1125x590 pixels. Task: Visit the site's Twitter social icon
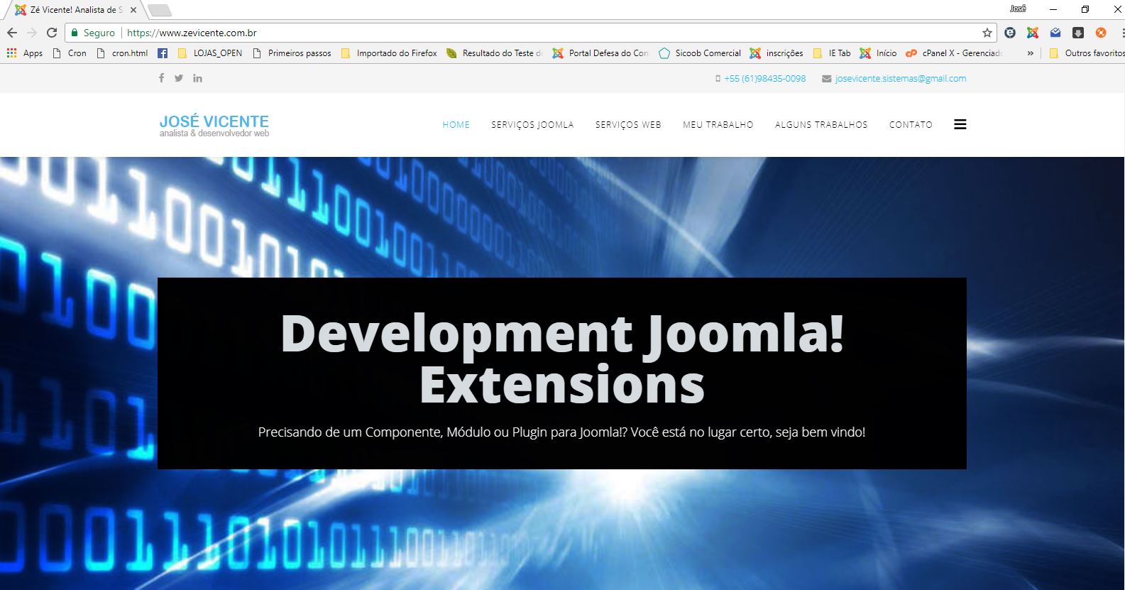pos(179,78)
